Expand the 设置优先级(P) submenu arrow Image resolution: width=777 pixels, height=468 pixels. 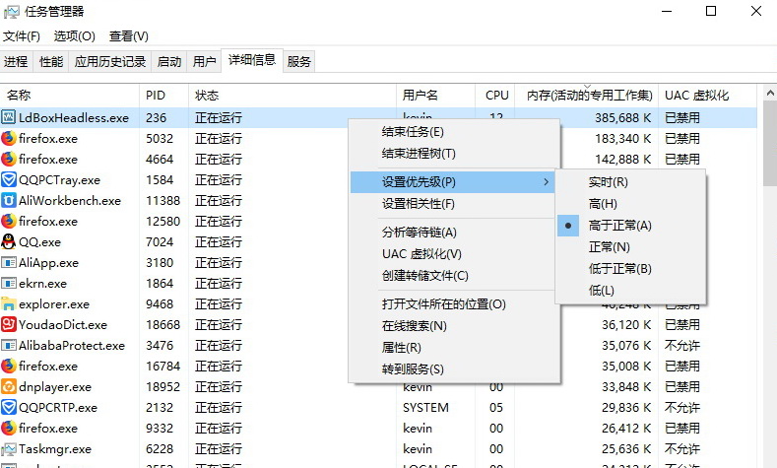click(547, 182)
